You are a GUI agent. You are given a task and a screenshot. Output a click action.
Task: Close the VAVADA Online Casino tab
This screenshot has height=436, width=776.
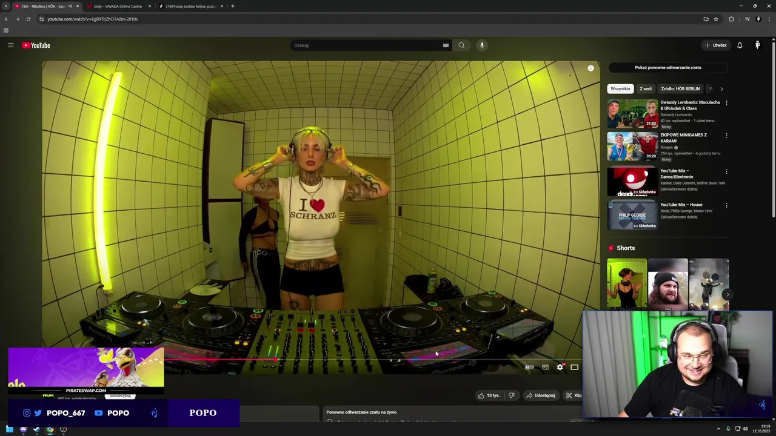[150, 6]
